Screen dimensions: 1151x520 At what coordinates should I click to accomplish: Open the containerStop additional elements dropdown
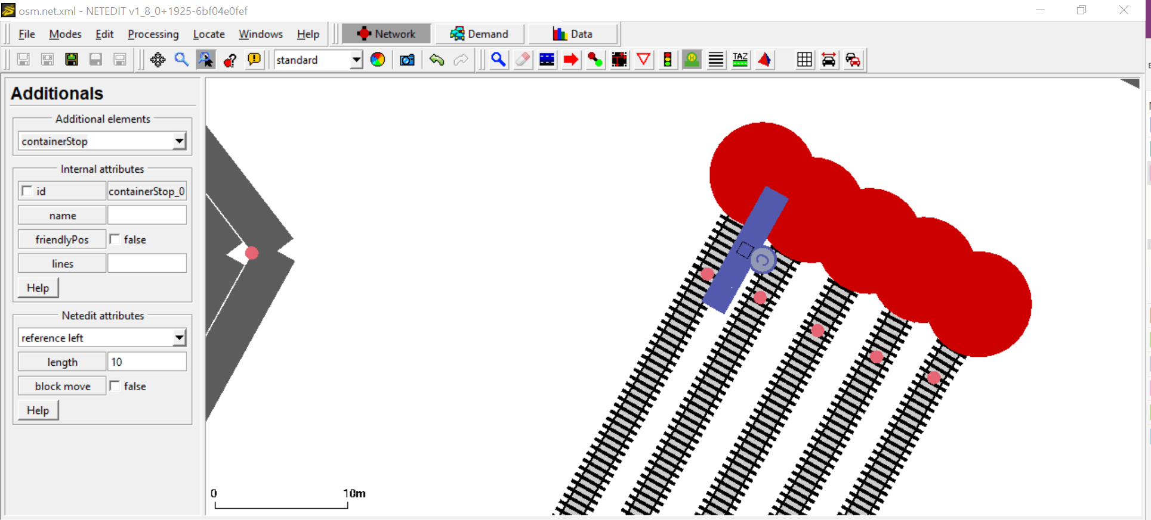179,141
